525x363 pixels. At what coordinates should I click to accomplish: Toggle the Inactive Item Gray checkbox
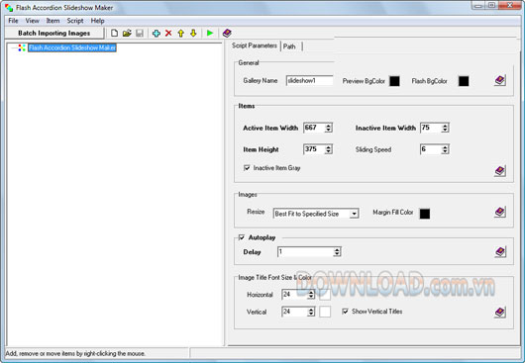point(247,168)
